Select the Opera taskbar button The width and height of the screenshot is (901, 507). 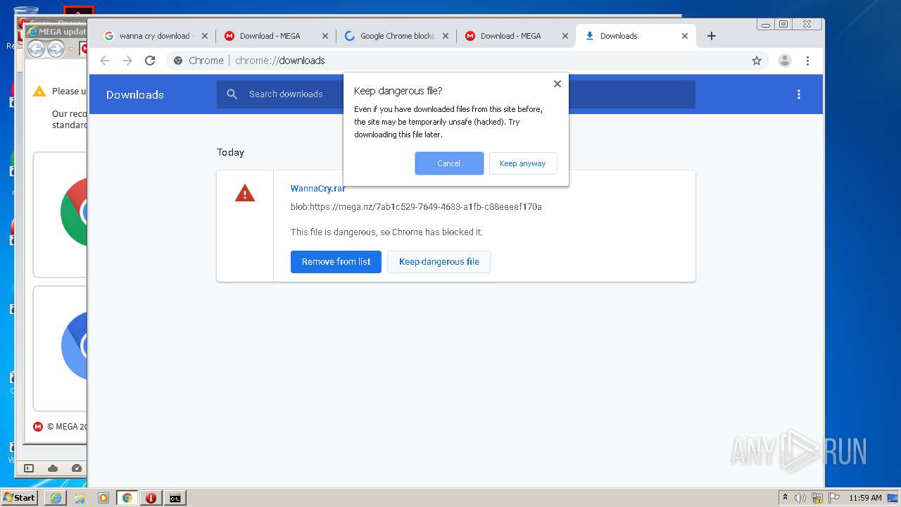(151, 498)
